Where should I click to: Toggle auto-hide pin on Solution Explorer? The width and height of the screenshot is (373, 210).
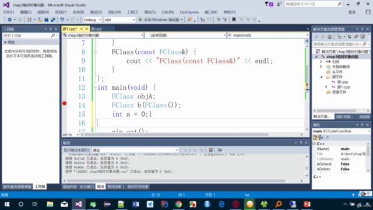[363, 29]
